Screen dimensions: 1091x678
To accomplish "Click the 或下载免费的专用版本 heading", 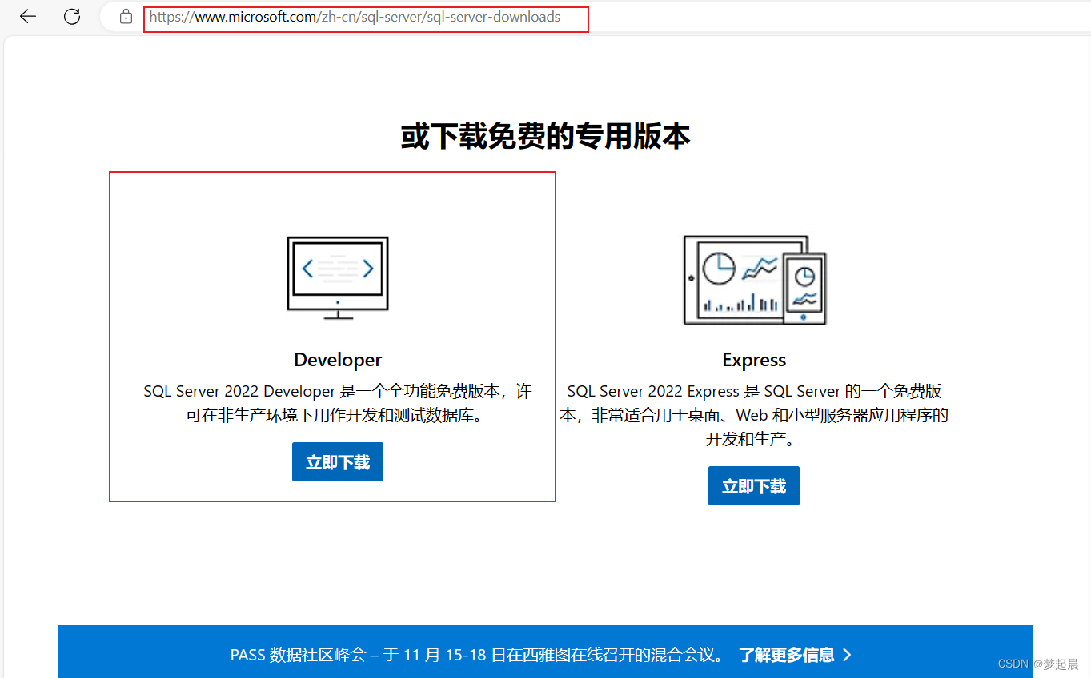I will coord(545,136).
